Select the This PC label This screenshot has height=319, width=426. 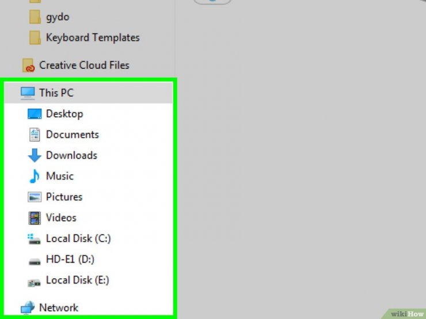click(x=56, y=93)
